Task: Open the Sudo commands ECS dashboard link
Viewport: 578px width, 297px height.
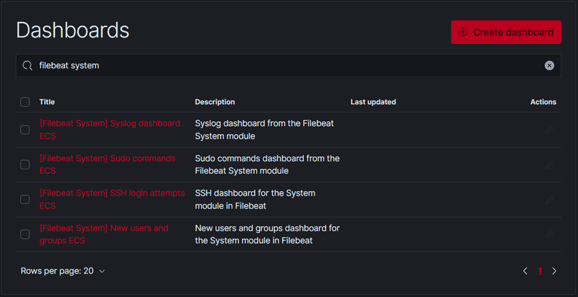Action: click(x=107, y=164)
